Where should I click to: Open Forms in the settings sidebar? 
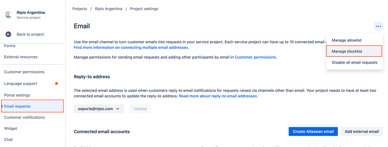click(x=10, y=46)
